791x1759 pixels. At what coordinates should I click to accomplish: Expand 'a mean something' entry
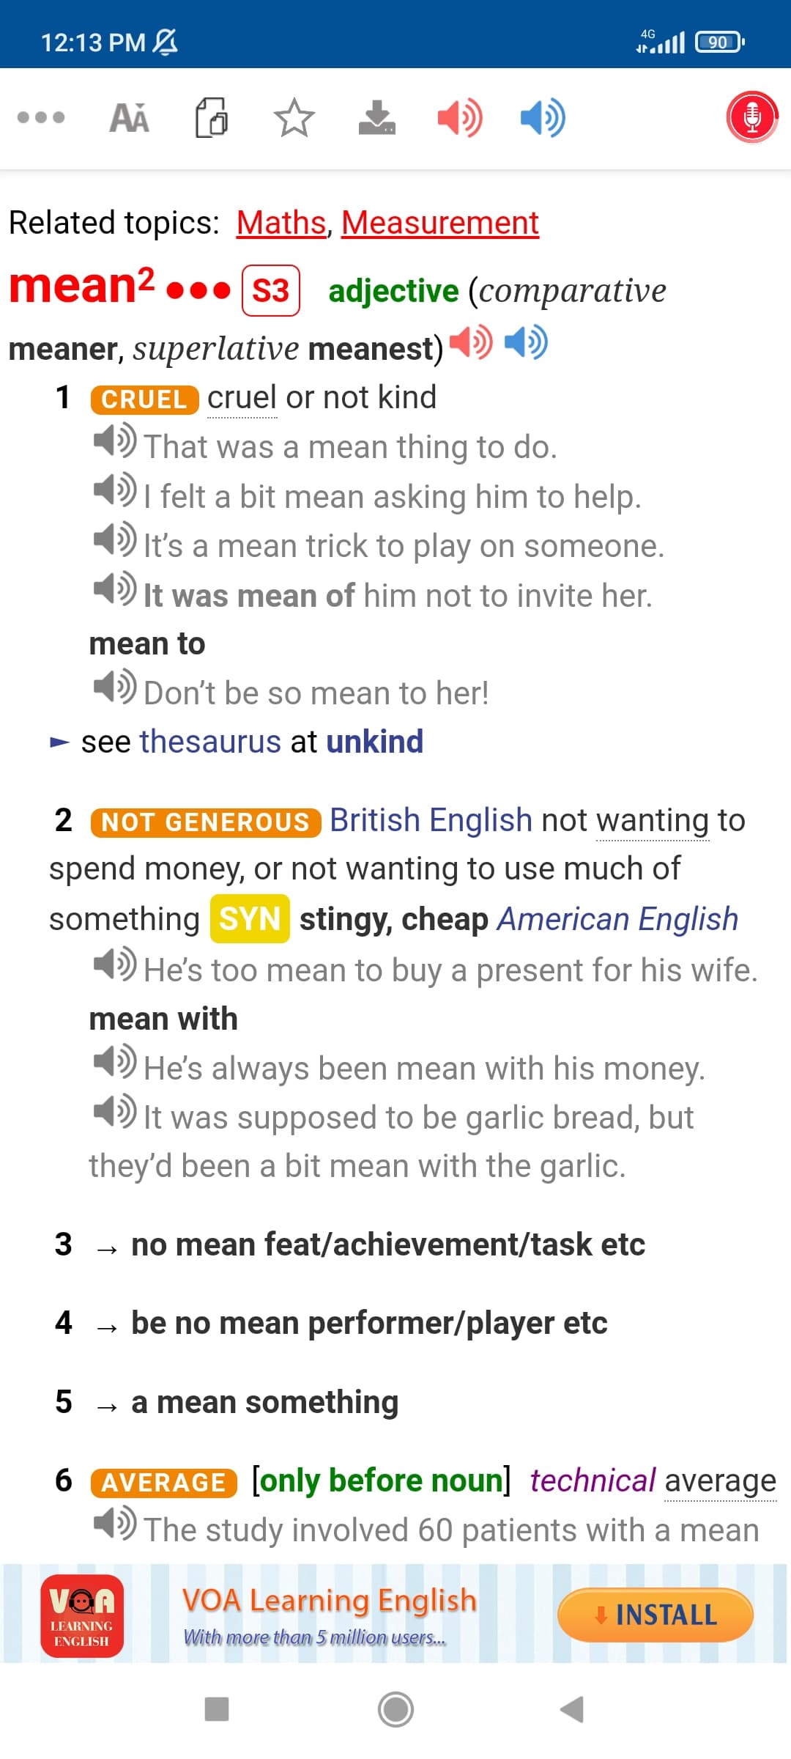click(x=264, y=1402)
